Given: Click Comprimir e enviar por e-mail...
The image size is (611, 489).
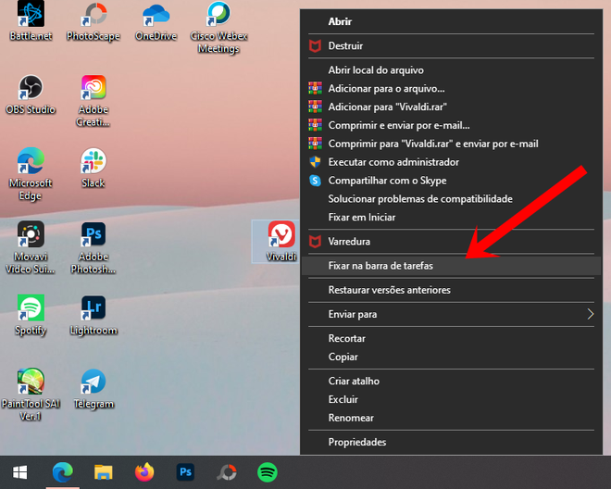Looking at the screenshot, I should pyautogui.click(x=451, y=125).
